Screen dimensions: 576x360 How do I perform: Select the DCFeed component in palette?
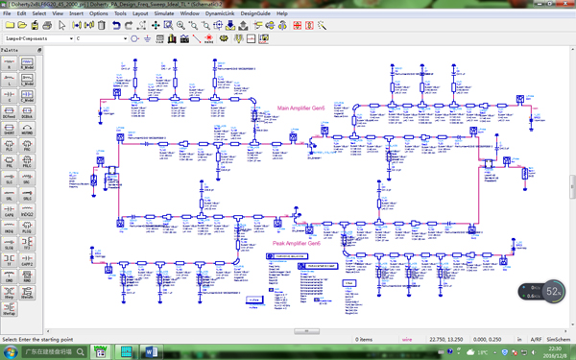point(10,112)
